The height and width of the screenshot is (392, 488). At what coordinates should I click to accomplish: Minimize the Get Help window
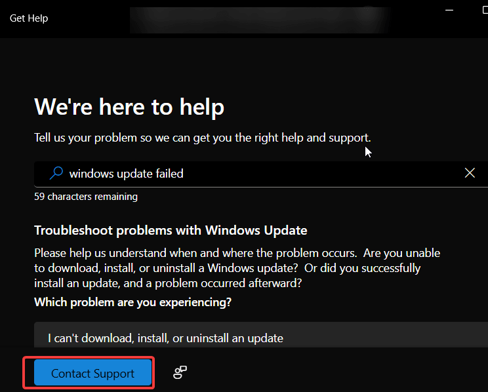tap(450, 12)
